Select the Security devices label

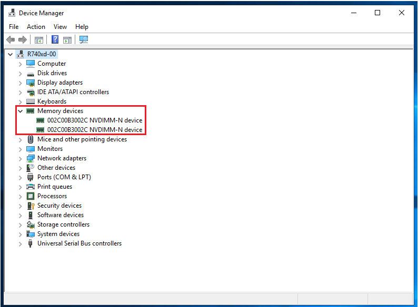[x=59, y=206]
